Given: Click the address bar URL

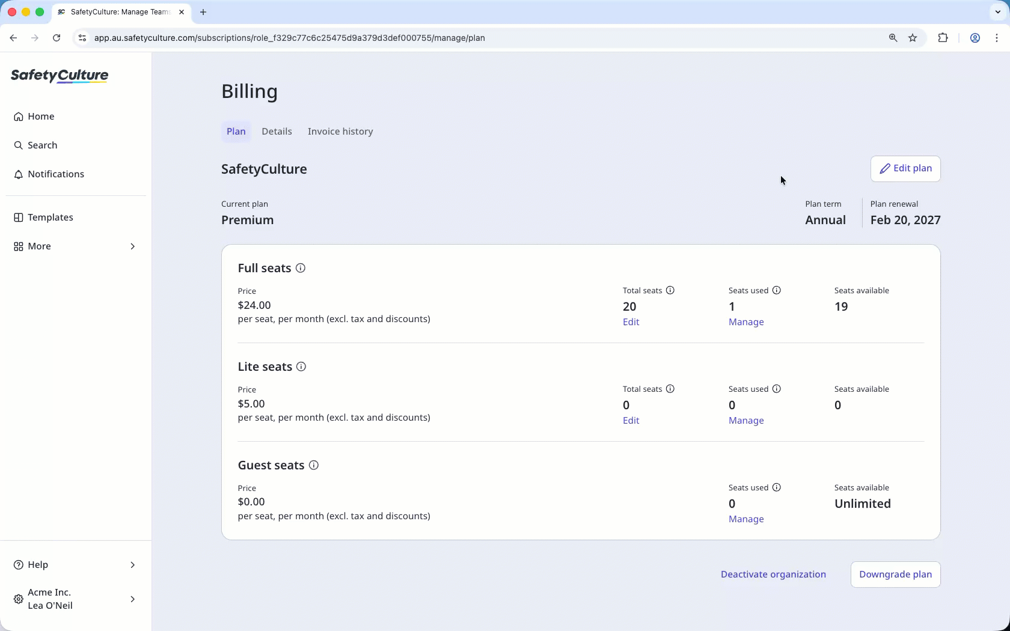Looking at the screenshot, I should click(290, 38).
